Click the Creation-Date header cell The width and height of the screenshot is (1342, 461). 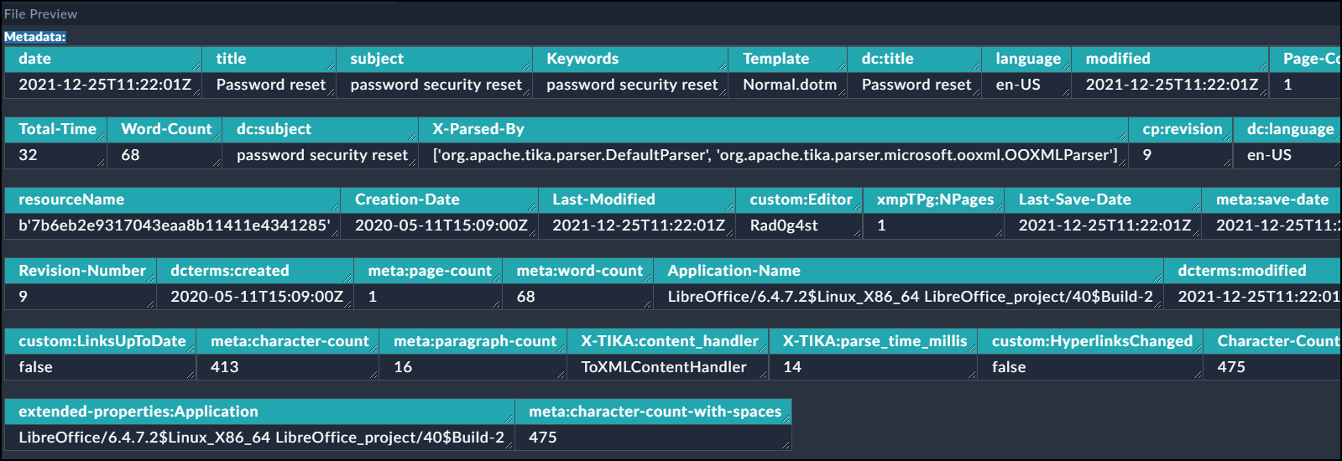tap(407, 199)
